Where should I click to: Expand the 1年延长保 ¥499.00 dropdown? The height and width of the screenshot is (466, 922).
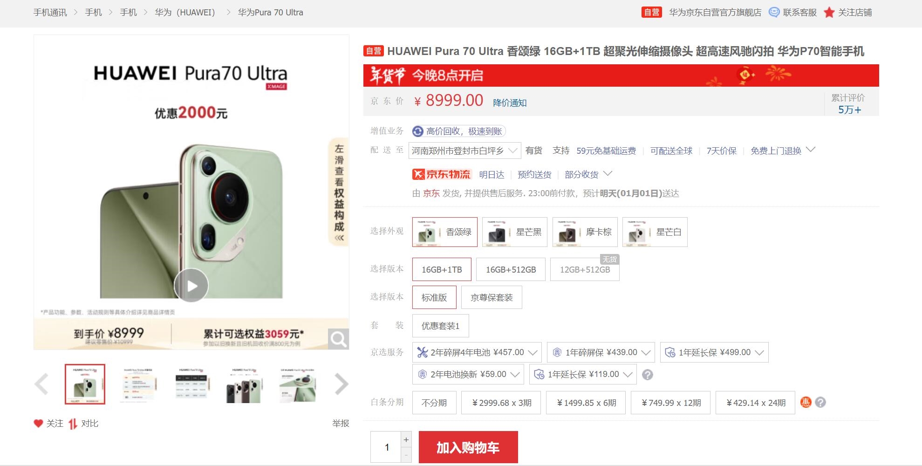(714, 352)
